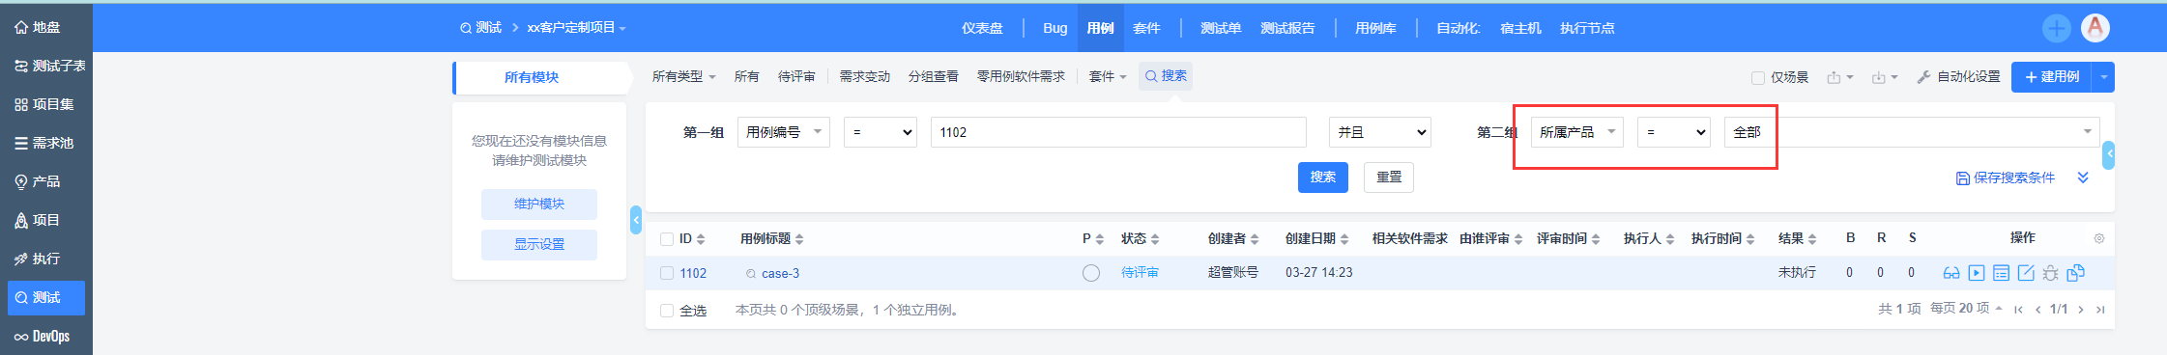Copy case-3 with the duplicate icon
This screenshot has height=355, width=2167.
pos(2075,273)
